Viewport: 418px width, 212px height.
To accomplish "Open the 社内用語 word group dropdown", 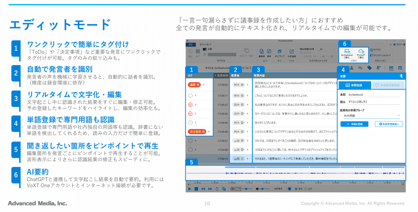I will coord(371,116).
